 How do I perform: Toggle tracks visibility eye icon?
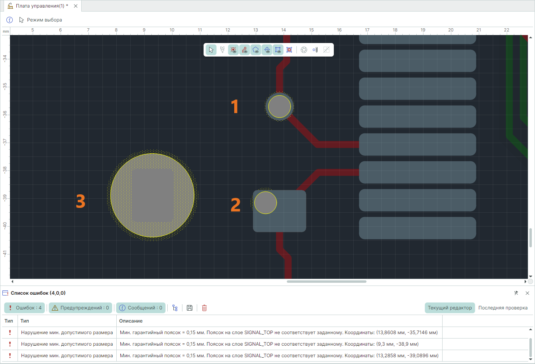pos(245,50)
